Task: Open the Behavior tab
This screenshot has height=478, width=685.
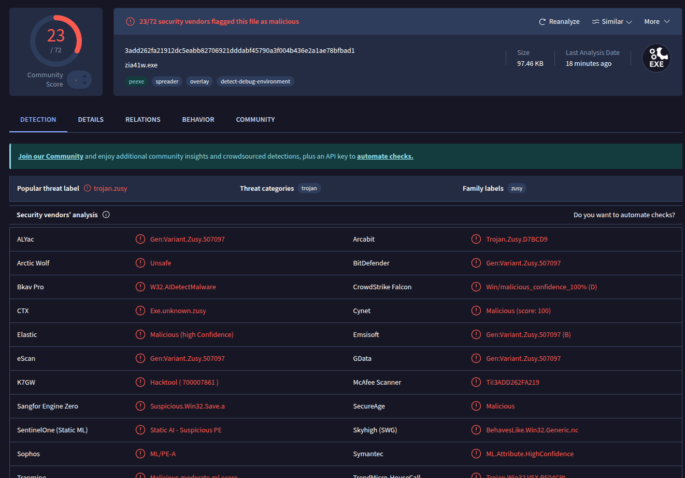Action: point(198,119)
